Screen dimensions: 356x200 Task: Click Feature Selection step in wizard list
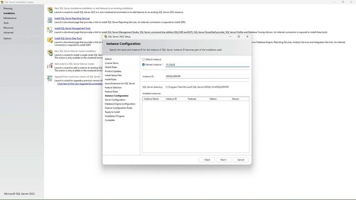point(113,88)
